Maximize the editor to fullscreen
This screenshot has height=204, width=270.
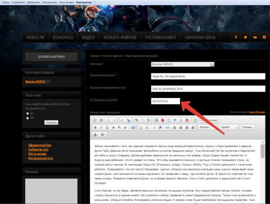(195, 120)
